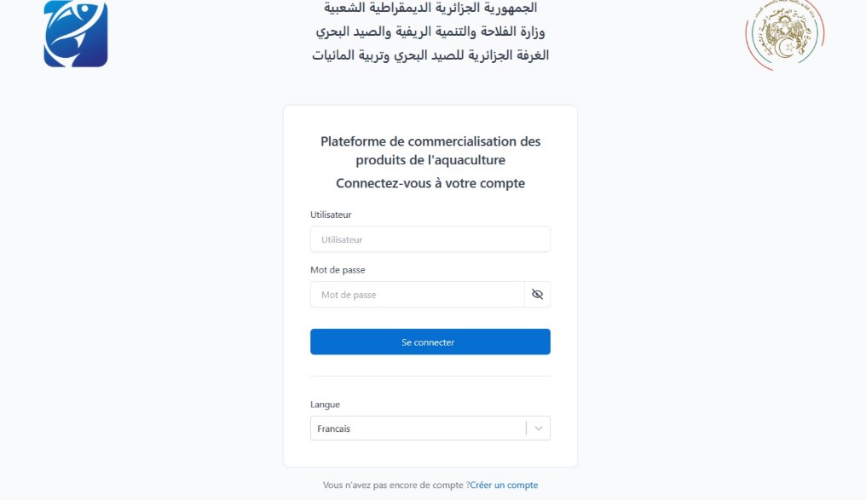The image size is (866, 500).
Task: Follow the Créer un compte link
Action: 504,486
